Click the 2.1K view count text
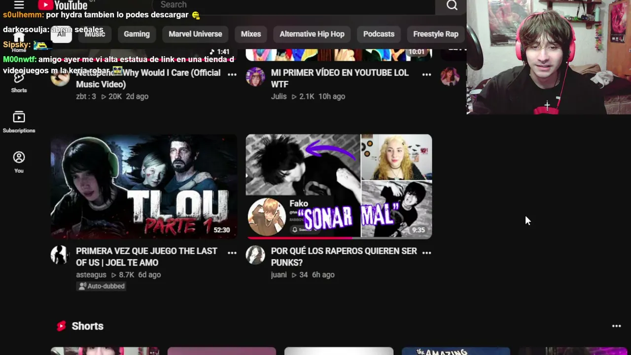The image size is (631, 355). (307, 96)
